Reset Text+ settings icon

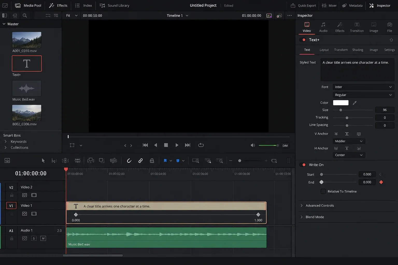tap(391, 40)
